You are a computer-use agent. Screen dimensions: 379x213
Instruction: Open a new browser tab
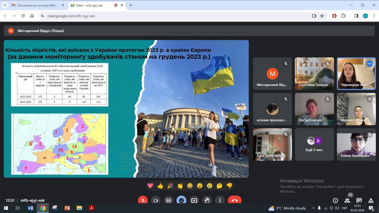(131, 5)
